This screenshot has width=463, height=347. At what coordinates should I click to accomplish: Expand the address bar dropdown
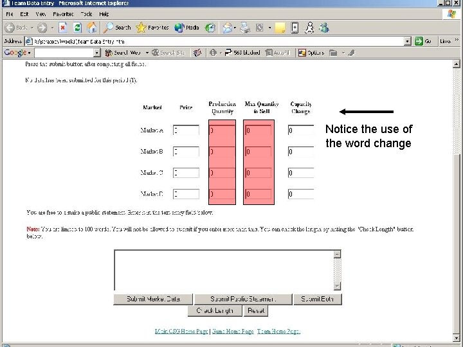pos(408,41)
